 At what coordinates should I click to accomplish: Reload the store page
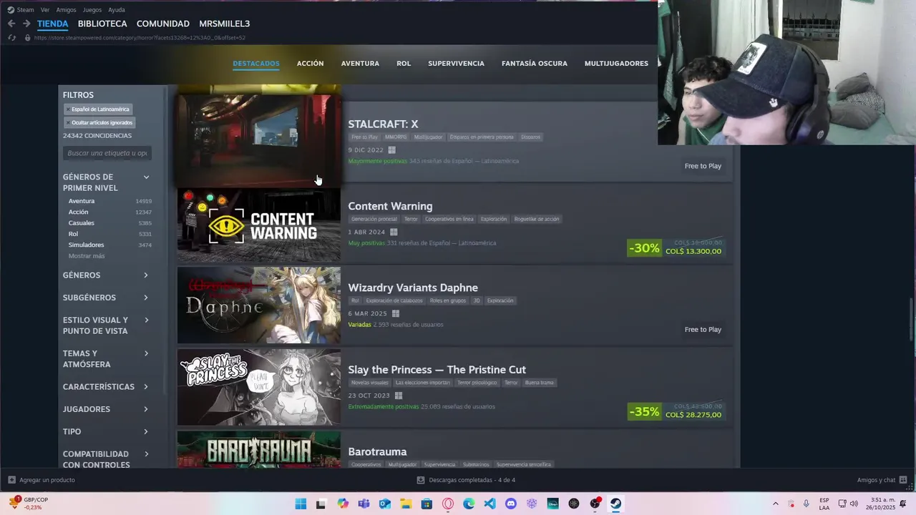point(11,37)
